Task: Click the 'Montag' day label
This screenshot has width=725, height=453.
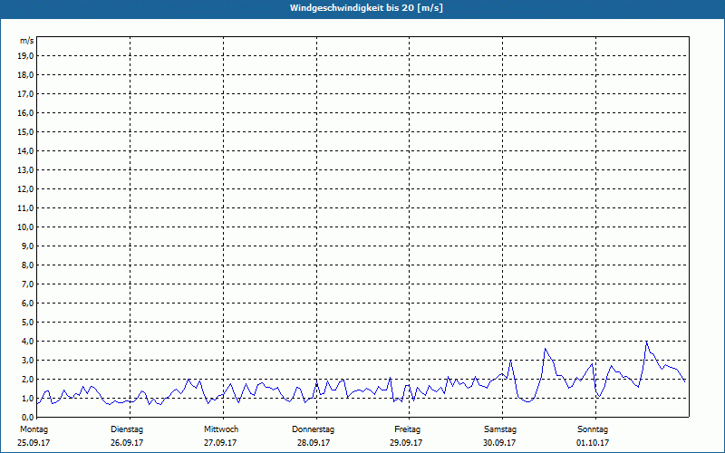Action: (x=34, y=429)
